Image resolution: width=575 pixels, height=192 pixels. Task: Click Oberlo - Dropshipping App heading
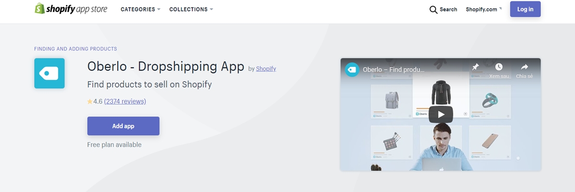tap(166, 67)
